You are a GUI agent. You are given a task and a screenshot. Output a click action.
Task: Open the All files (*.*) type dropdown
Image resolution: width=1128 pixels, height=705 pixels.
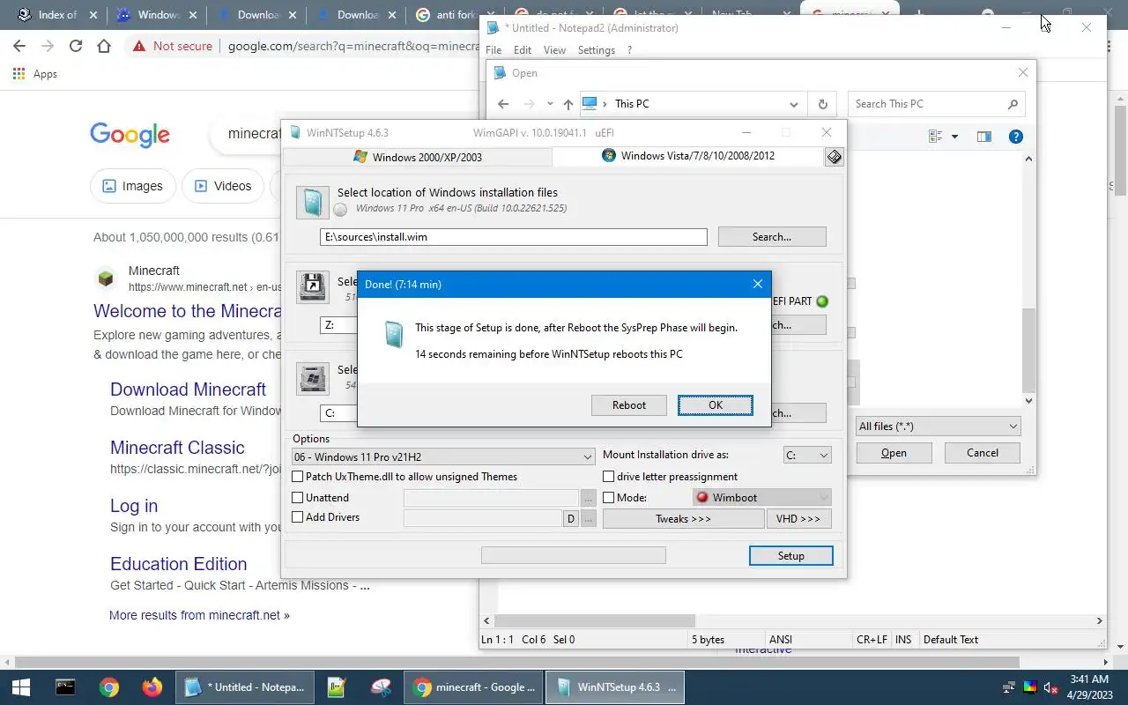click(938, 427)
